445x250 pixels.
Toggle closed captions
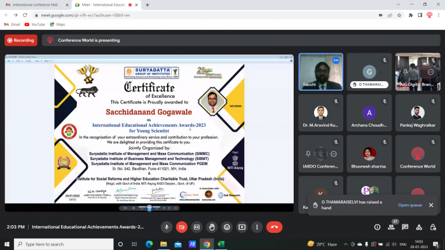pos(196,227)
